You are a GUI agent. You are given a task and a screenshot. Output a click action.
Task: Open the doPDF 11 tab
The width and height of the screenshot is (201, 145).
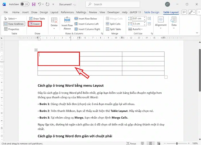[x=135, y=12]
